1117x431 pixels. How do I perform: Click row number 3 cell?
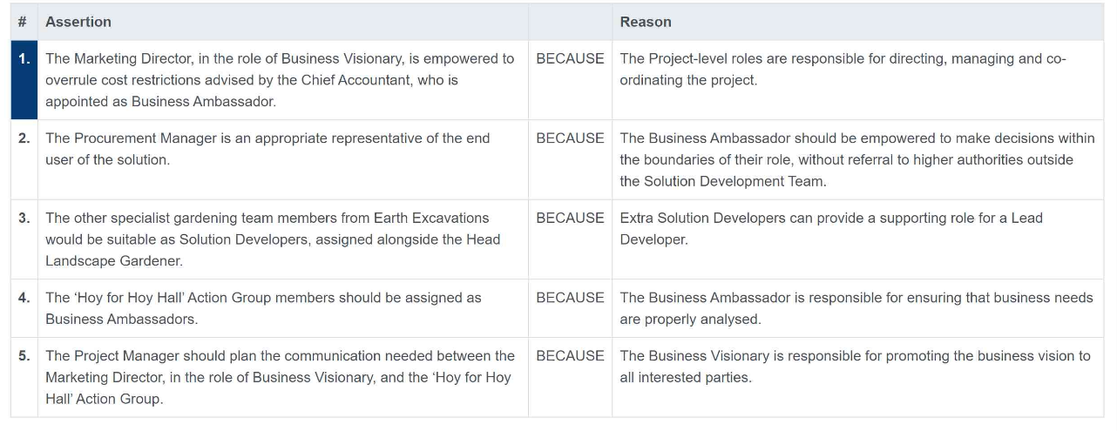click(24, 239)
